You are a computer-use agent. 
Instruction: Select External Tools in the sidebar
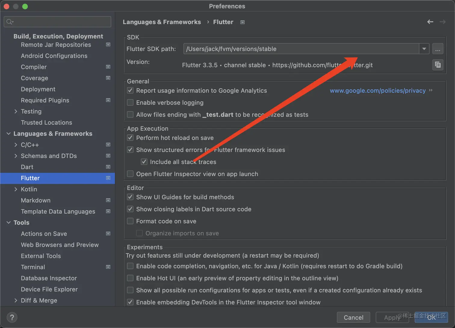(x=41, y=256)
